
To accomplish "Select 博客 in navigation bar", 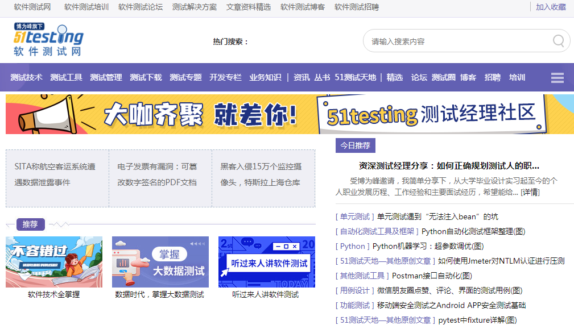I will click(468, 77).
